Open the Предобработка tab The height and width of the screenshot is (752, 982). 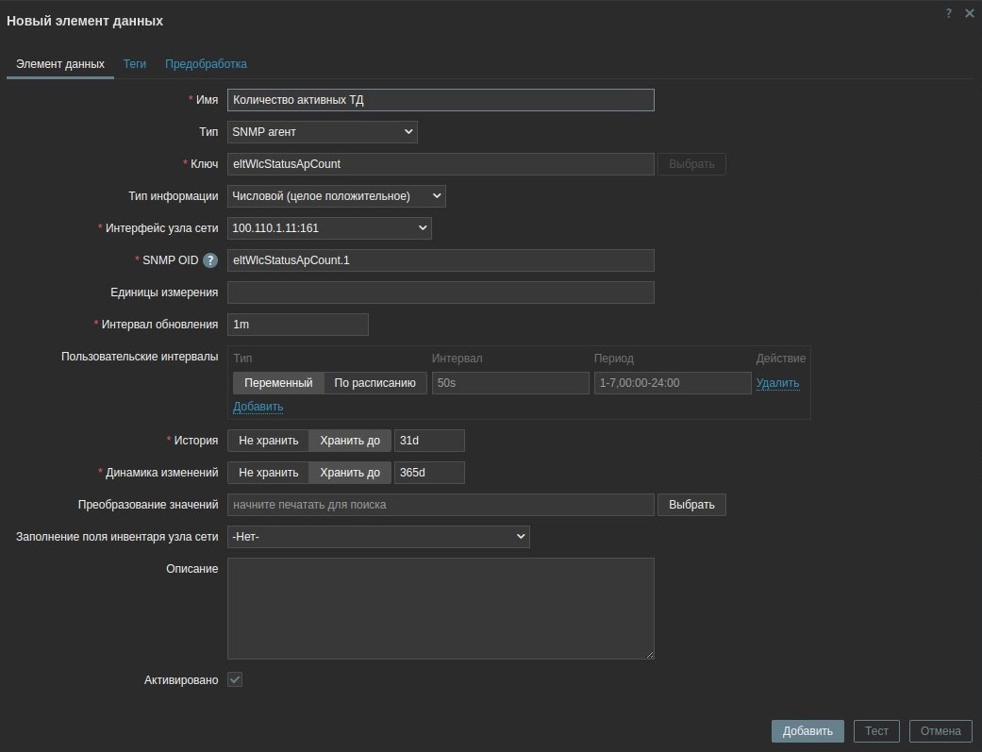(x=206, y=64)
